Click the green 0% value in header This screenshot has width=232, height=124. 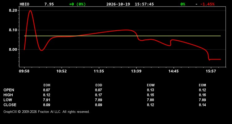point(183,4)
